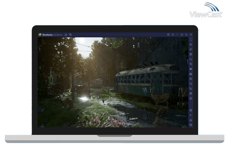
Task: Go to Android home via sidebar bottom
Action: point(191,120)
